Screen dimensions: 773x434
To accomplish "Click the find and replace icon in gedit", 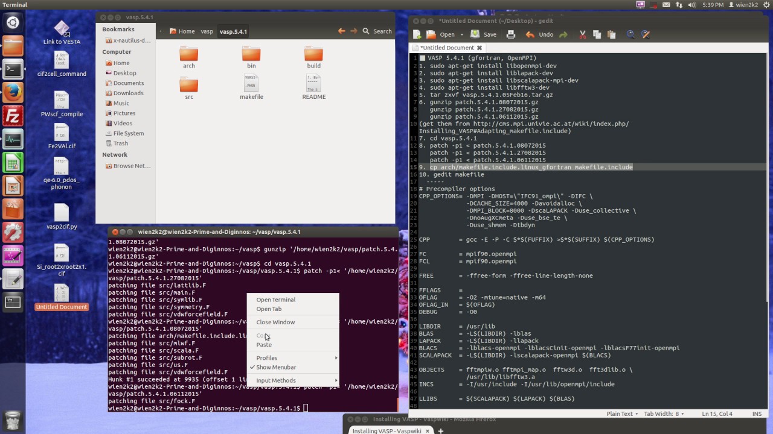I will pos(645,34).
